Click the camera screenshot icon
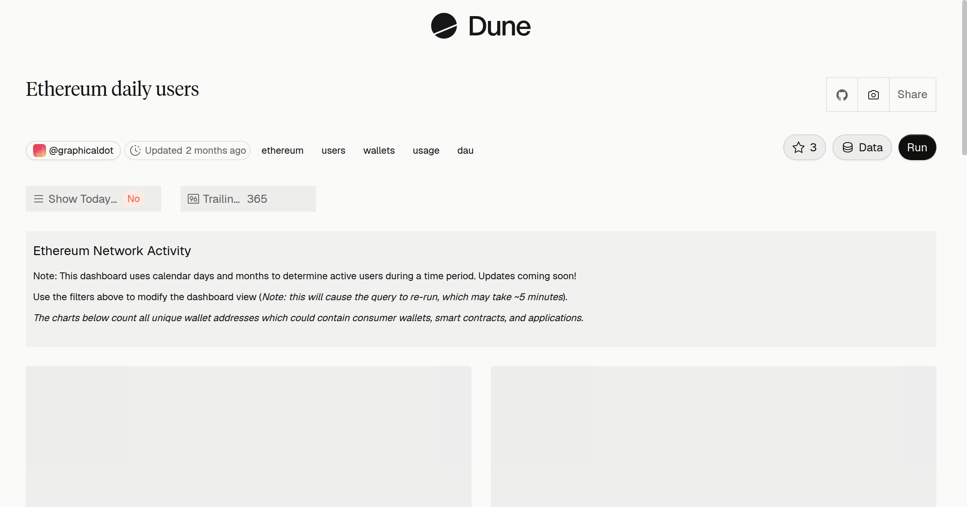The height and width of the screenshot is (507, 967). pyautogui.click(x=873, y=95)
